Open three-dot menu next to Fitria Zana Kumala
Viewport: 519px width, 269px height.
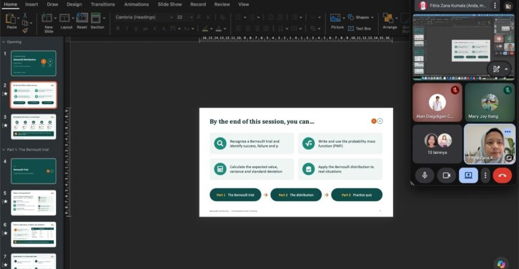point(495,5)
